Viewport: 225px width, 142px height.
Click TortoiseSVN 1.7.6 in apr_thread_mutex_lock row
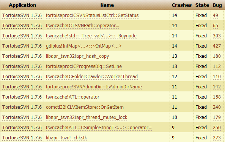click(x=22, y=117)
